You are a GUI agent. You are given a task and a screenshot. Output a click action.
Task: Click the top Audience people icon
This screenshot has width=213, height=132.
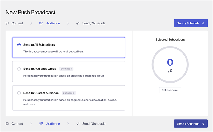tap(41, 23)
